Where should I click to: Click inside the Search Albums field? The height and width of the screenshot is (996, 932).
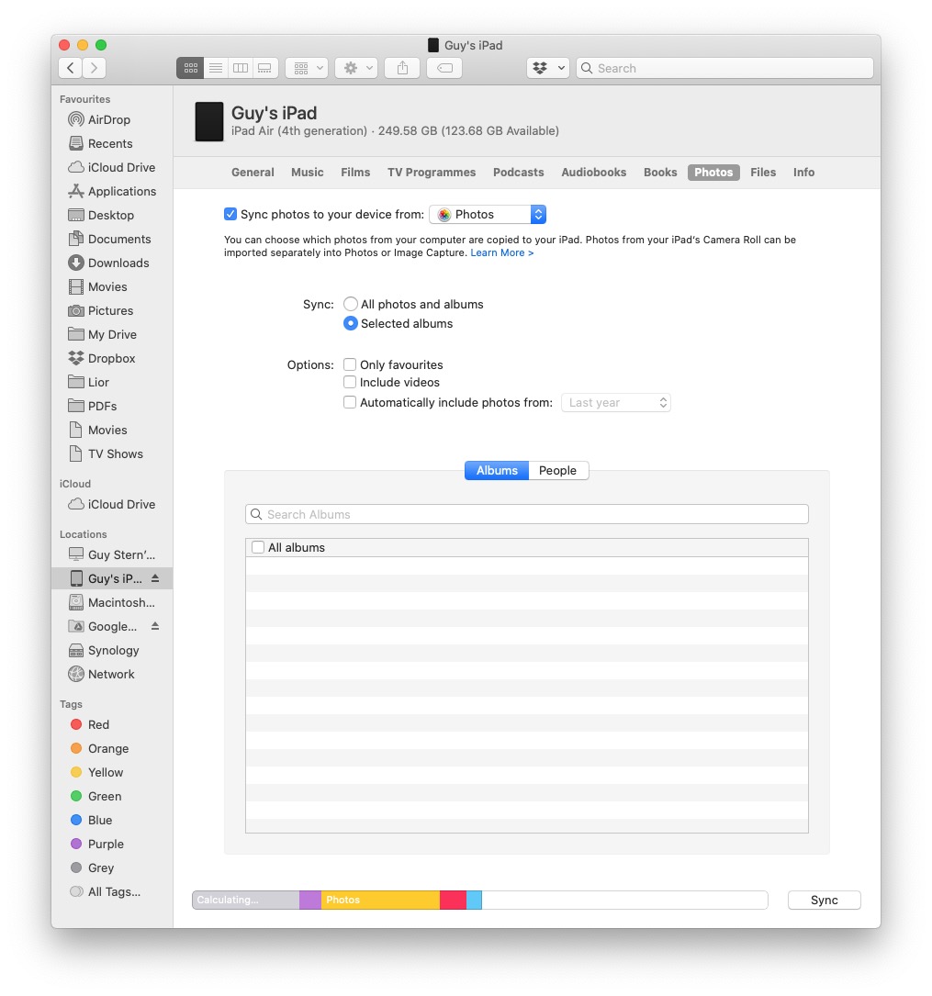[x=526, y=514]
